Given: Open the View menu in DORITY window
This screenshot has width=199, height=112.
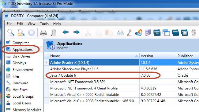Looking at the screenshot, I should click(x=32, y=24).
